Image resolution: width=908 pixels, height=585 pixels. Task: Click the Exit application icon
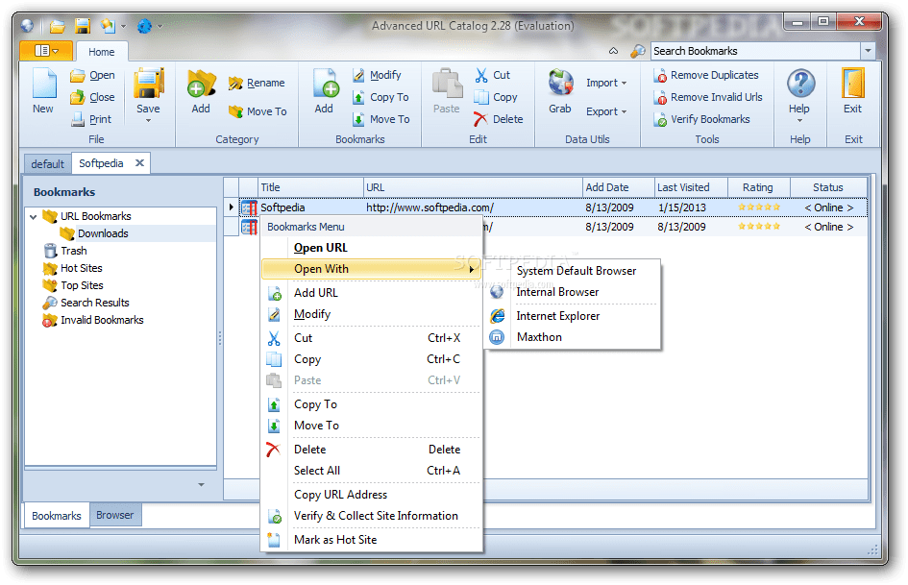coord(853,93)
